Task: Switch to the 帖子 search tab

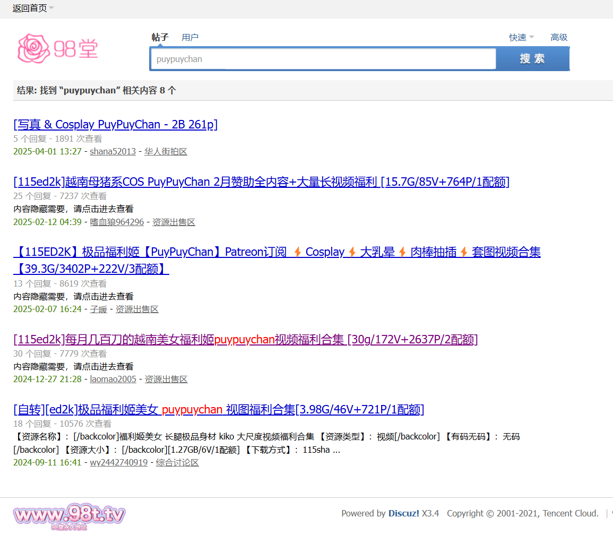Action: coord(160,37)
